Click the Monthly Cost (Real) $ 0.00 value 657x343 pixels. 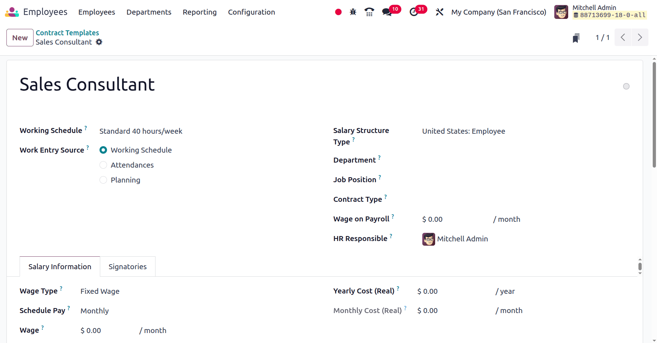427,311
